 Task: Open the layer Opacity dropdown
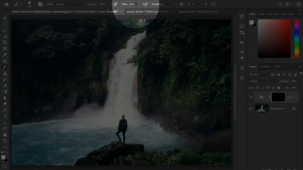(x=300, y=81)
